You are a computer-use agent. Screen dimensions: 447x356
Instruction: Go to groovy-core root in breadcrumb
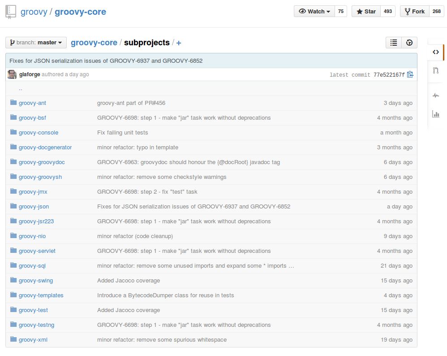point(94,43)
